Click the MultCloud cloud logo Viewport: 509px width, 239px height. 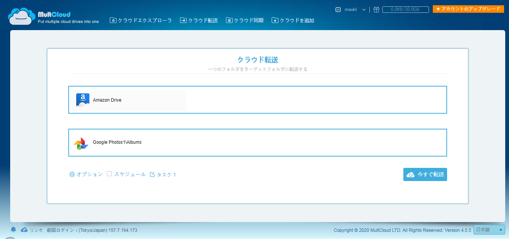tap(22, 17)
